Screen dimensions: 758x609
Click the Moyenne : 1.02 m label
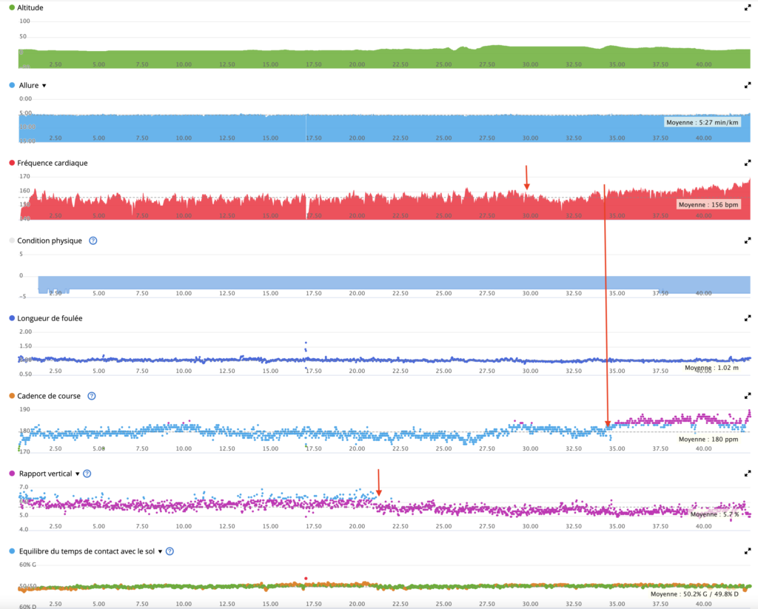pyautogui.click(x=711, y=368)
